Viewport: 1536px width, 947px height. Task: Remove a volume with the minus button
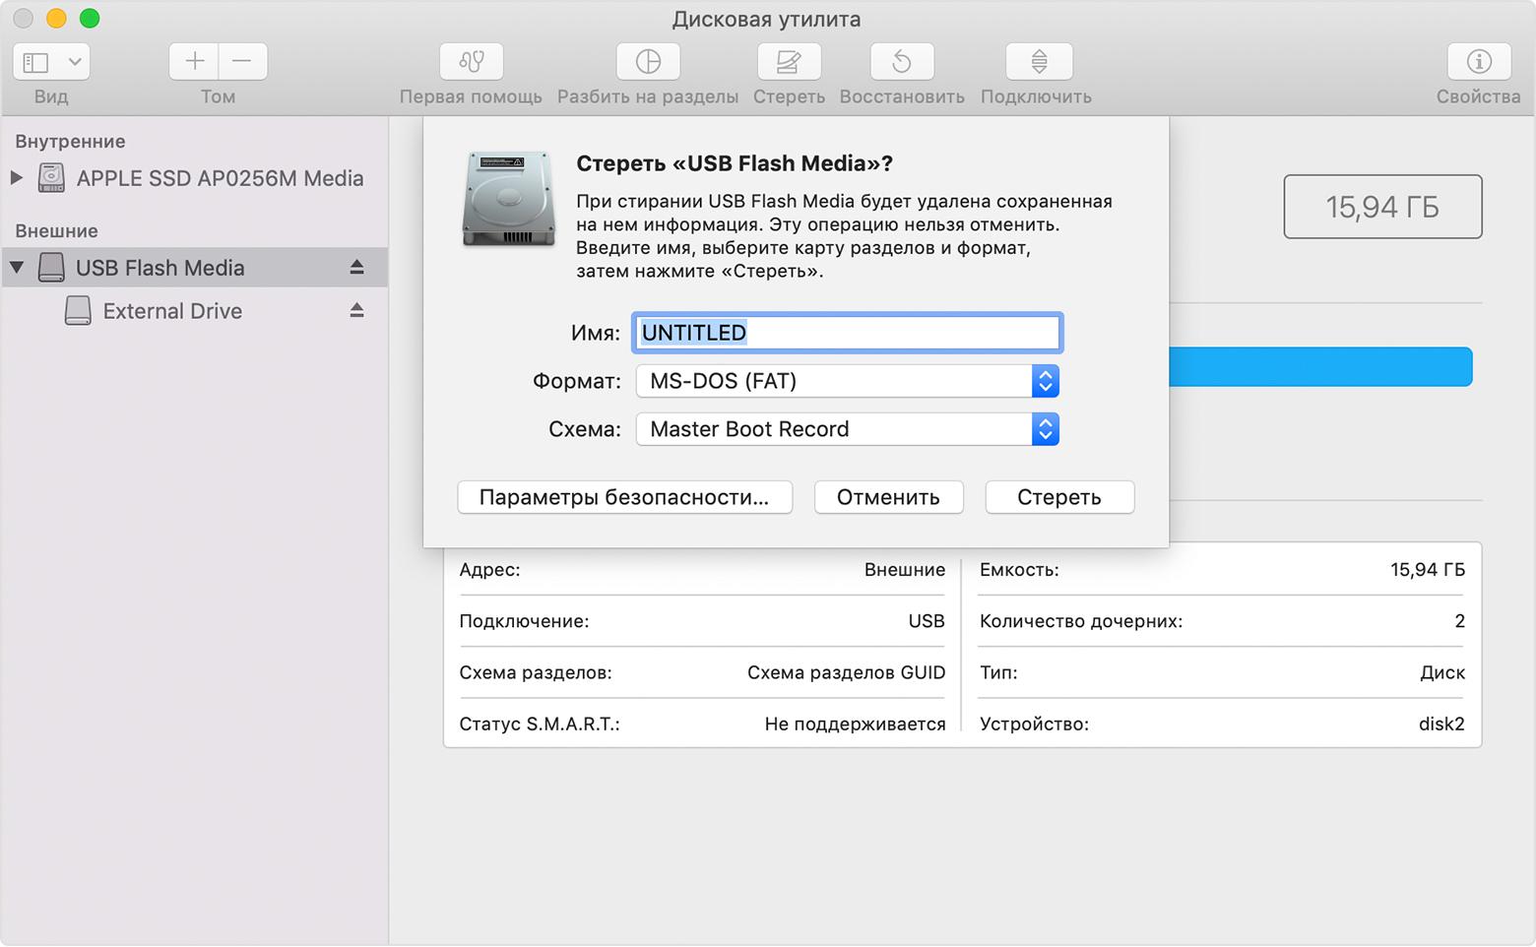[x=242, y=61]
